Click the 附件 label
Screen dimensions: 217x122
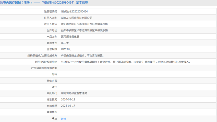(x=54, y=74)
